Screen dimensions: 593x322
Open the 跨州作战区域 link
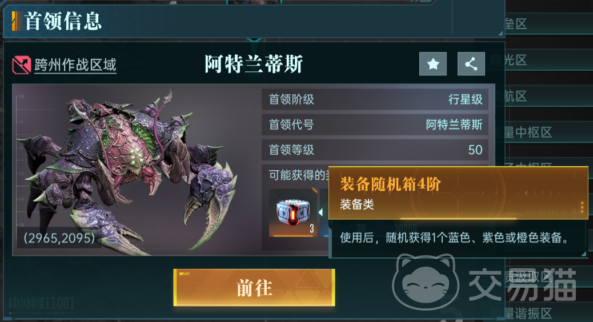75,65
